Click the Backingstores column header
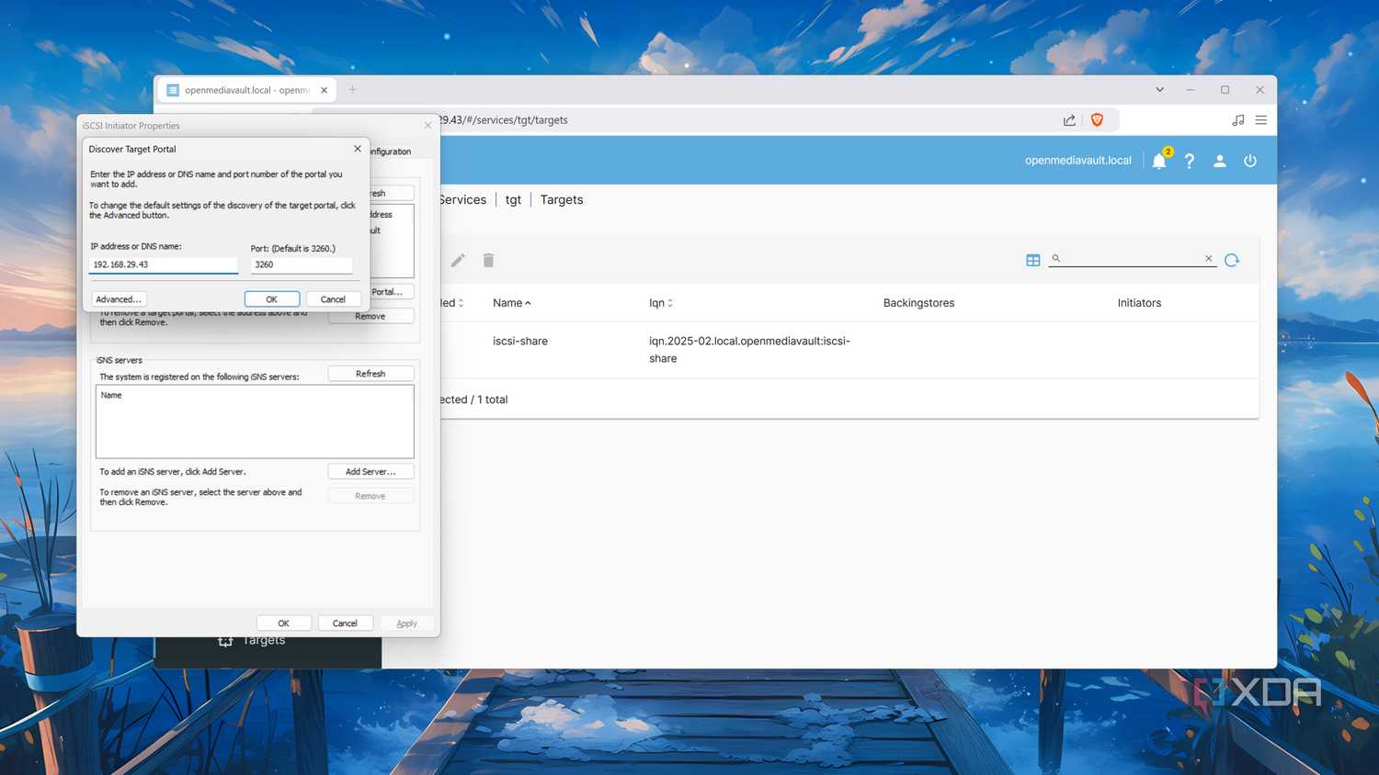The height and width of the screenshot is (775, 1379). [918, 303]
